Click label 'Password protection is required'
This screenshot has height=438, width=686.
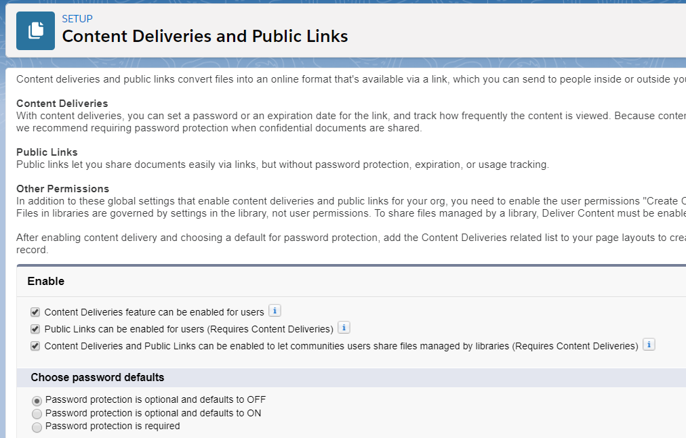(x=113, y=426)
